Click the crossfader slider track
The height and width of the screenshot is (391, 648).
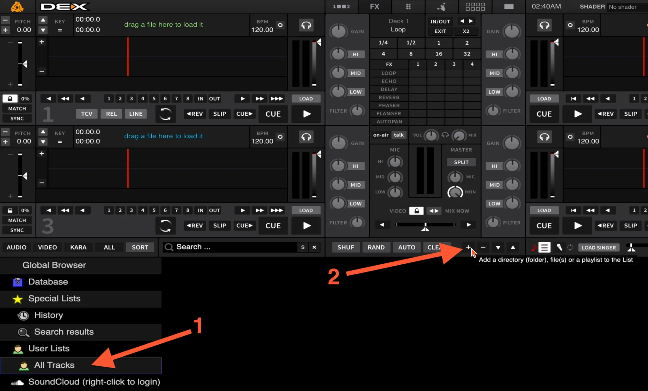click(x=425, y=224)
